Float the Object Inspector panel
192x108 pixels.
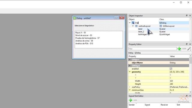[187, 16]
